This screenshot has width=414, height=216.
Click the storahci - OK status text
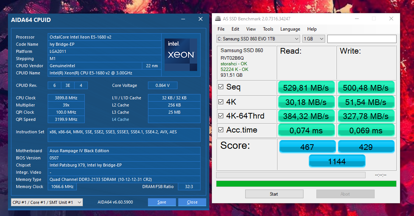233,64
